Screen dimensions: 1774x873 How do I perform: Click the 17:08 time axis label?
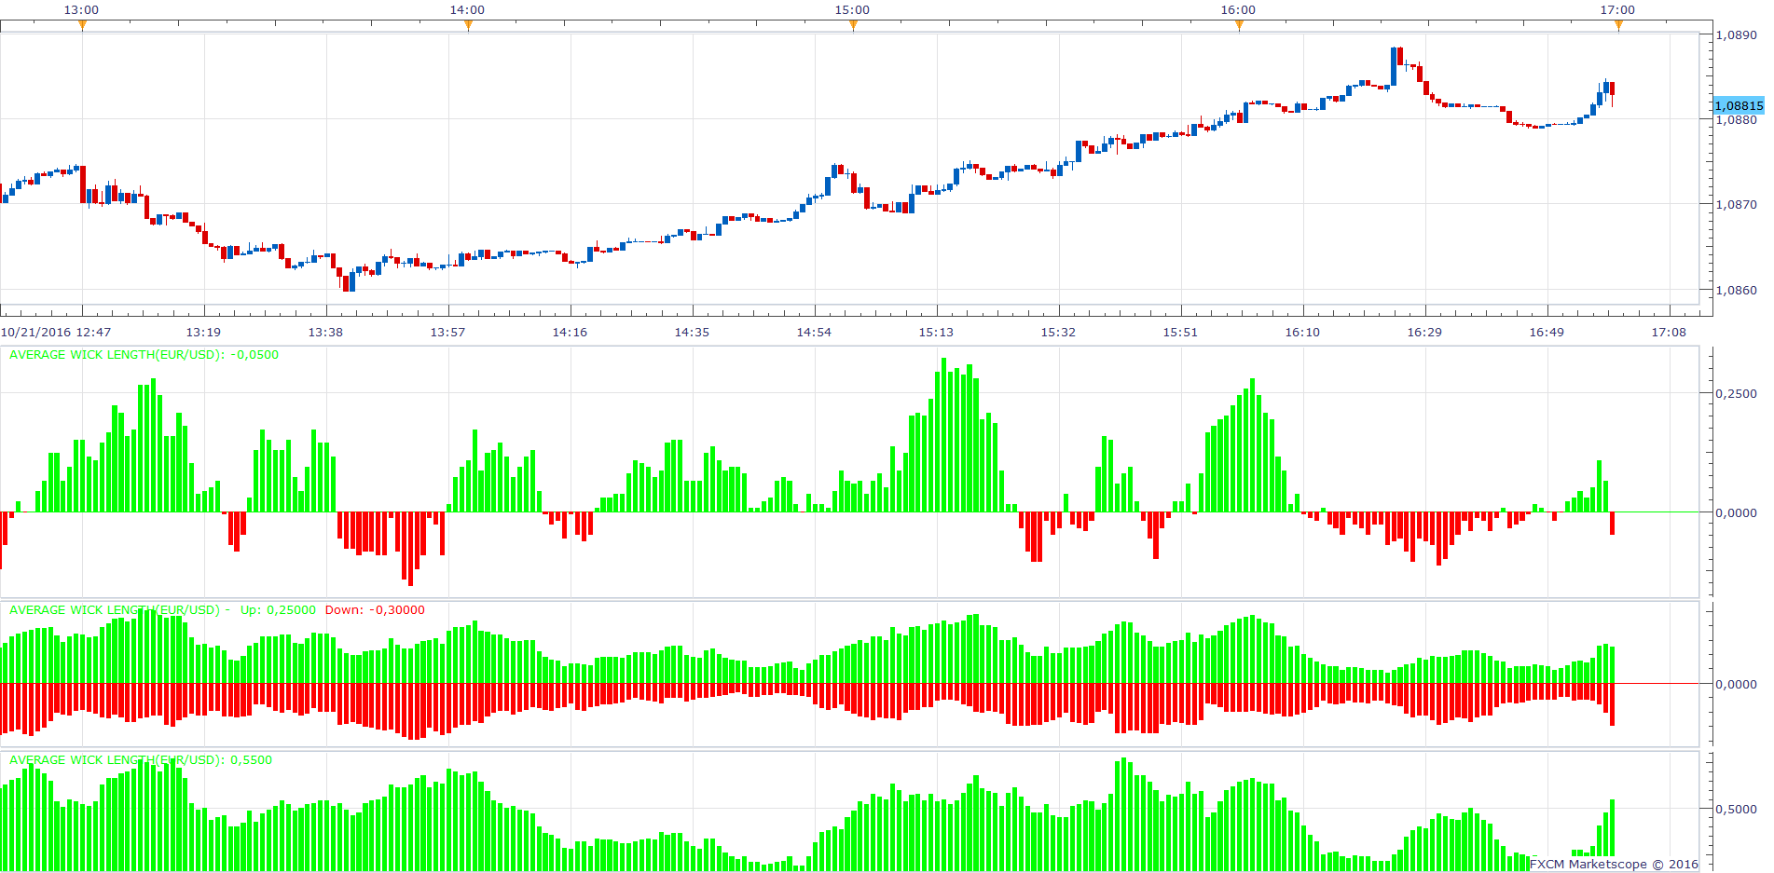1669,333
